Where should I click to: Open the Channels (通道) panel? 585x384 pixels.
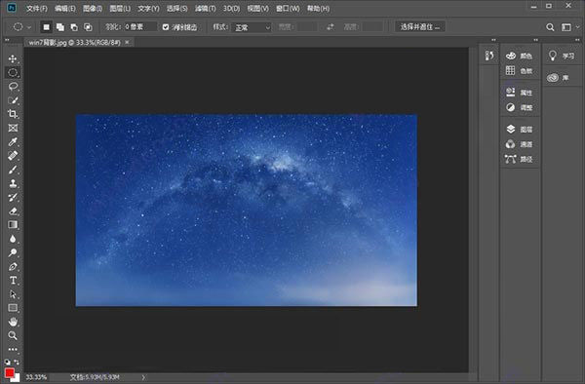(520, 144)
